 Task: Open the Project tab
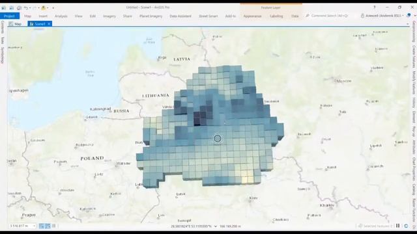(x=10, y=16)
